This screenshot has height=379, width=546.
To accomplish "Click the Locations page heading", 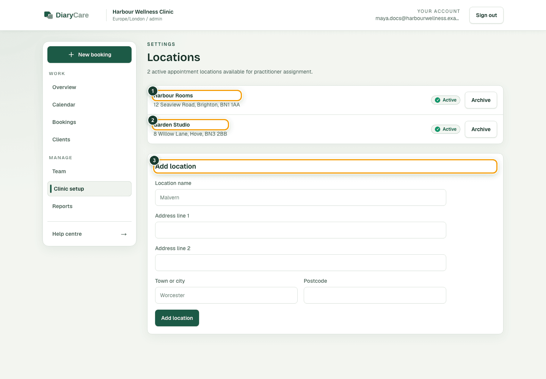I will coord(174,57).
